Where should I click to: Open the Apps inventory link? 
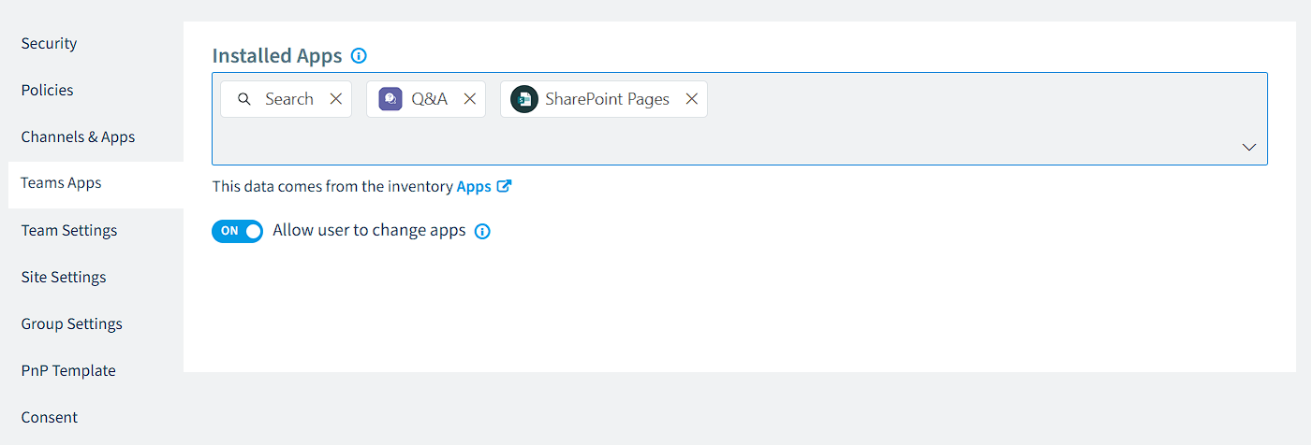(474, 186)
